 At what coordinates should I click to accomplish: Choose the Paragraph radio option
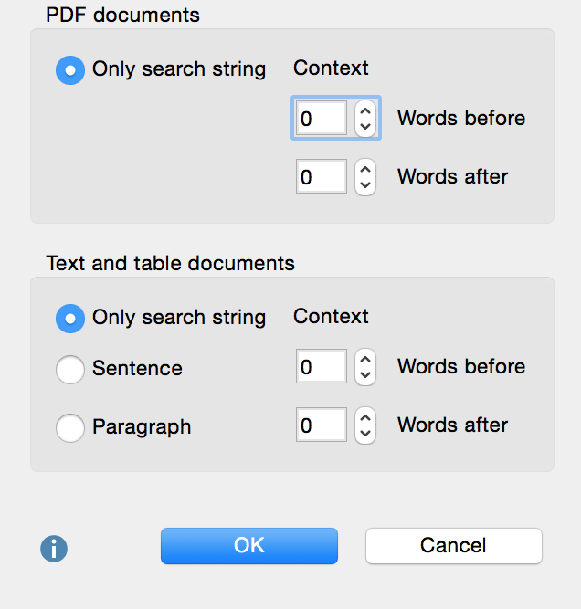pos(70,427)
